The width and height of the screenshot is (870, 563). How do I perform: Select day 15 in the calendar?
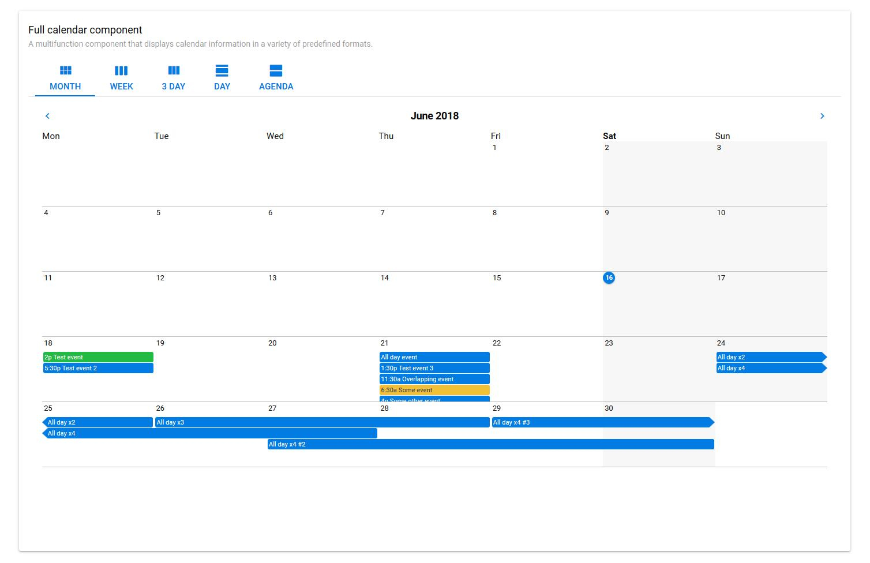[497, 278]
